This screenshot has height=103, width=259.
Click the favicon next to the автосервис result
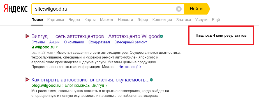coord(27,80)
